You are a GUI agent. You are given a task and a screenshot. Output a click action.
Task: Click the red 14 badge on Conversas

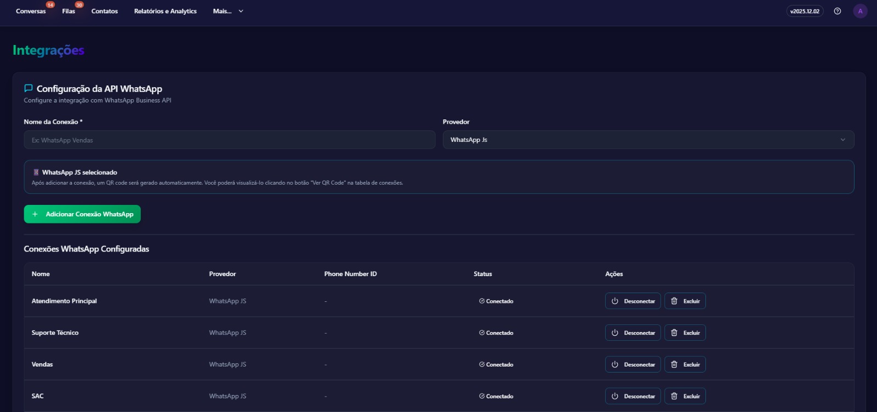point(50,5)
